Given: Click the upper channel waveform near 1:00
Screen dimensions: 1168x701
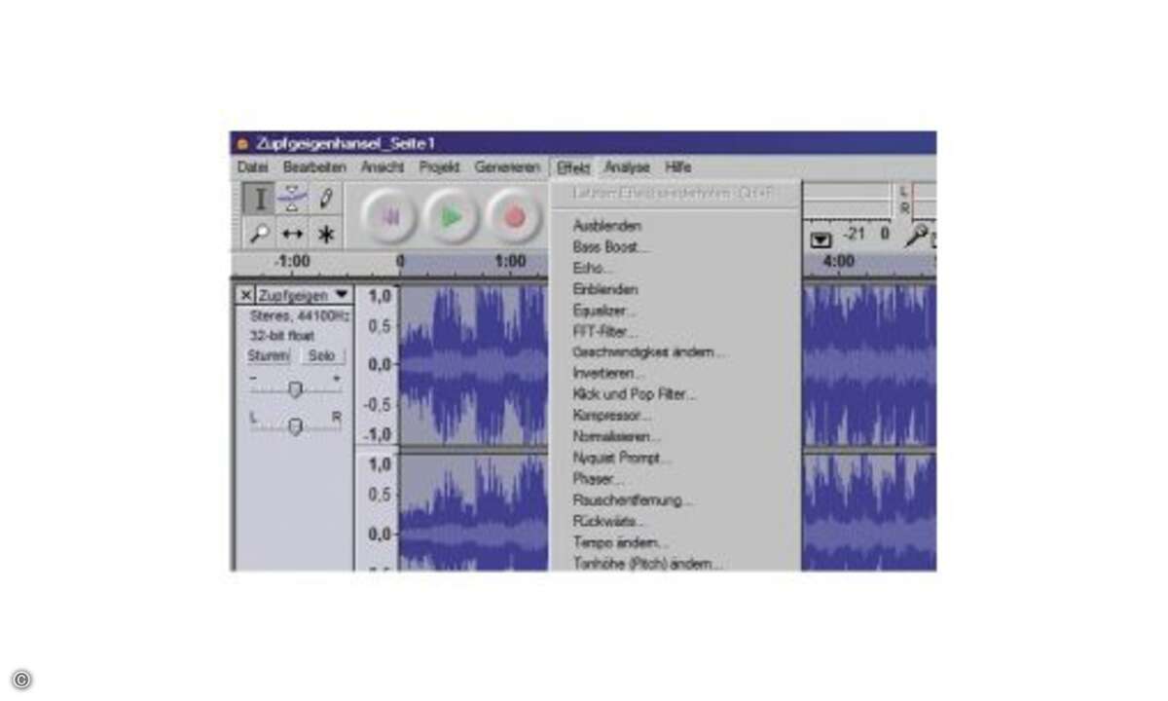Looking at the screenshot, I should [510, 365].
